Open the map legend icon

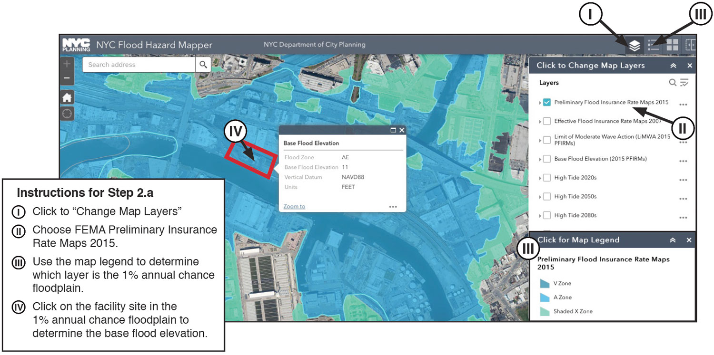point(654,46)
